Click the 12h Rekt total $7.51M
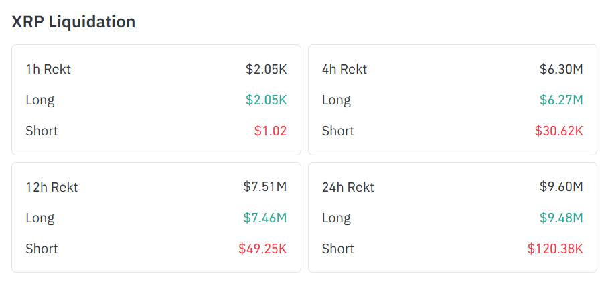The width and height of the screenshot is (606, 282). (x=265, y=187)
